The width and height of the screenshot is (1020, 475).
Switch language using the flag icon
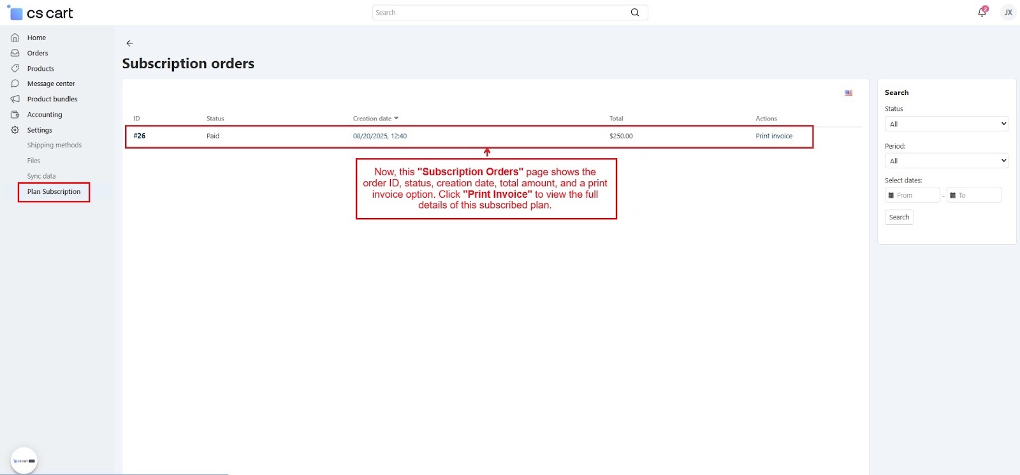point(849,93)
